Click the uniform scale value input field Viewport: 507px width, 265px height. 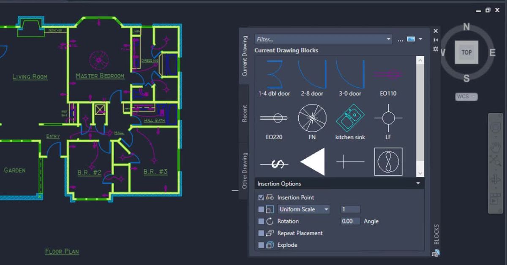tap(350, 209)
